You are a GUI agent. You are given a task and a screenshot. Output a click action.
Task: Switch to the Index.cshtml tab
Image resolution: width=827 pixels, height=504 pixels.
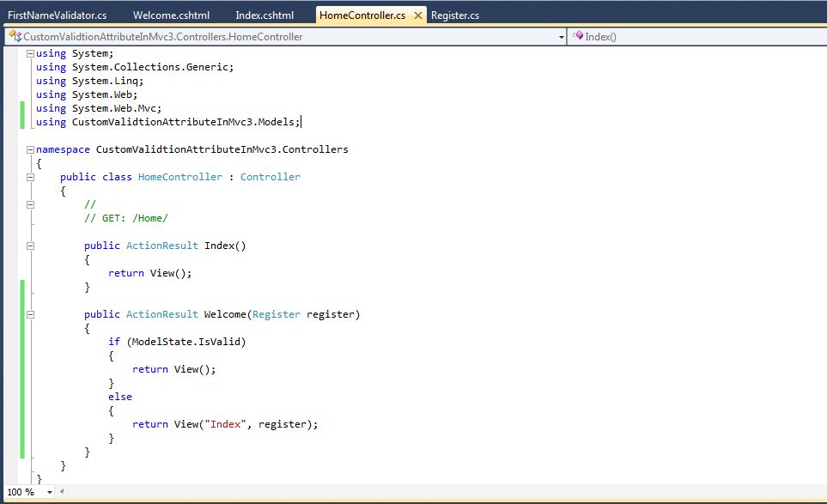click(264, 14)
